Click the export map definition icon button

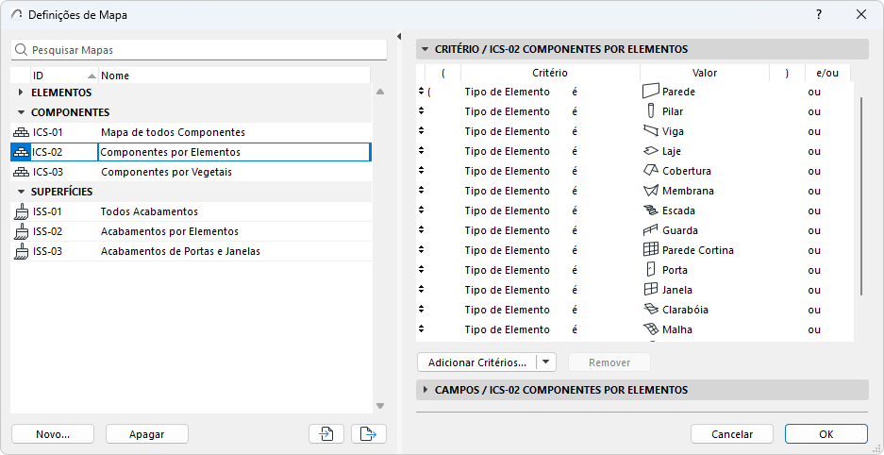(x=369, y=434)
